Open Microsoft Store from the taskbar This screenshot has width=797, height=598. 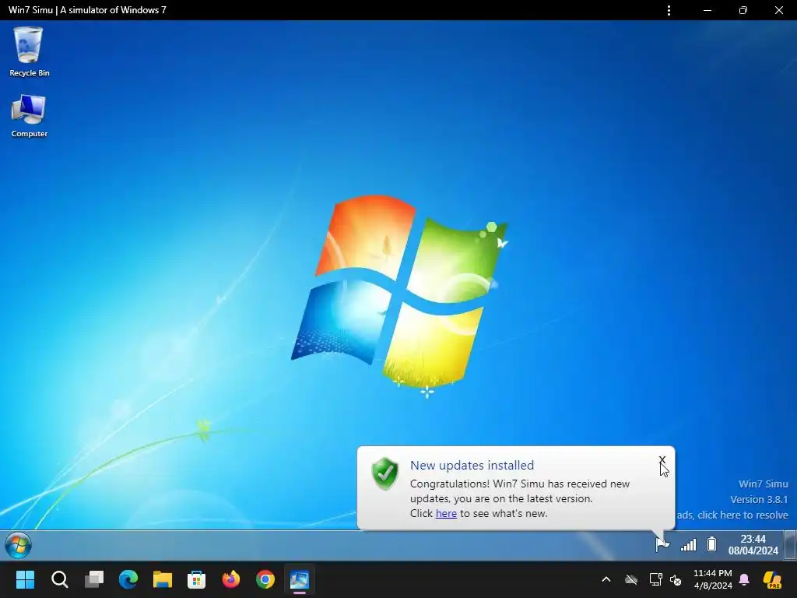click(x=197, y=579)
